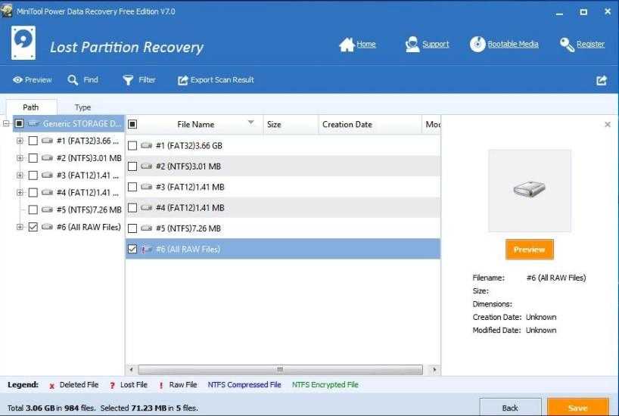Click Export Scan Result in toolbar
619x416 pixels.
coord(216,80)
